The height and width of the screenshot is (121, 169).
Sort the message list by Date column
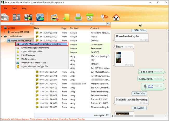(37, 28)
